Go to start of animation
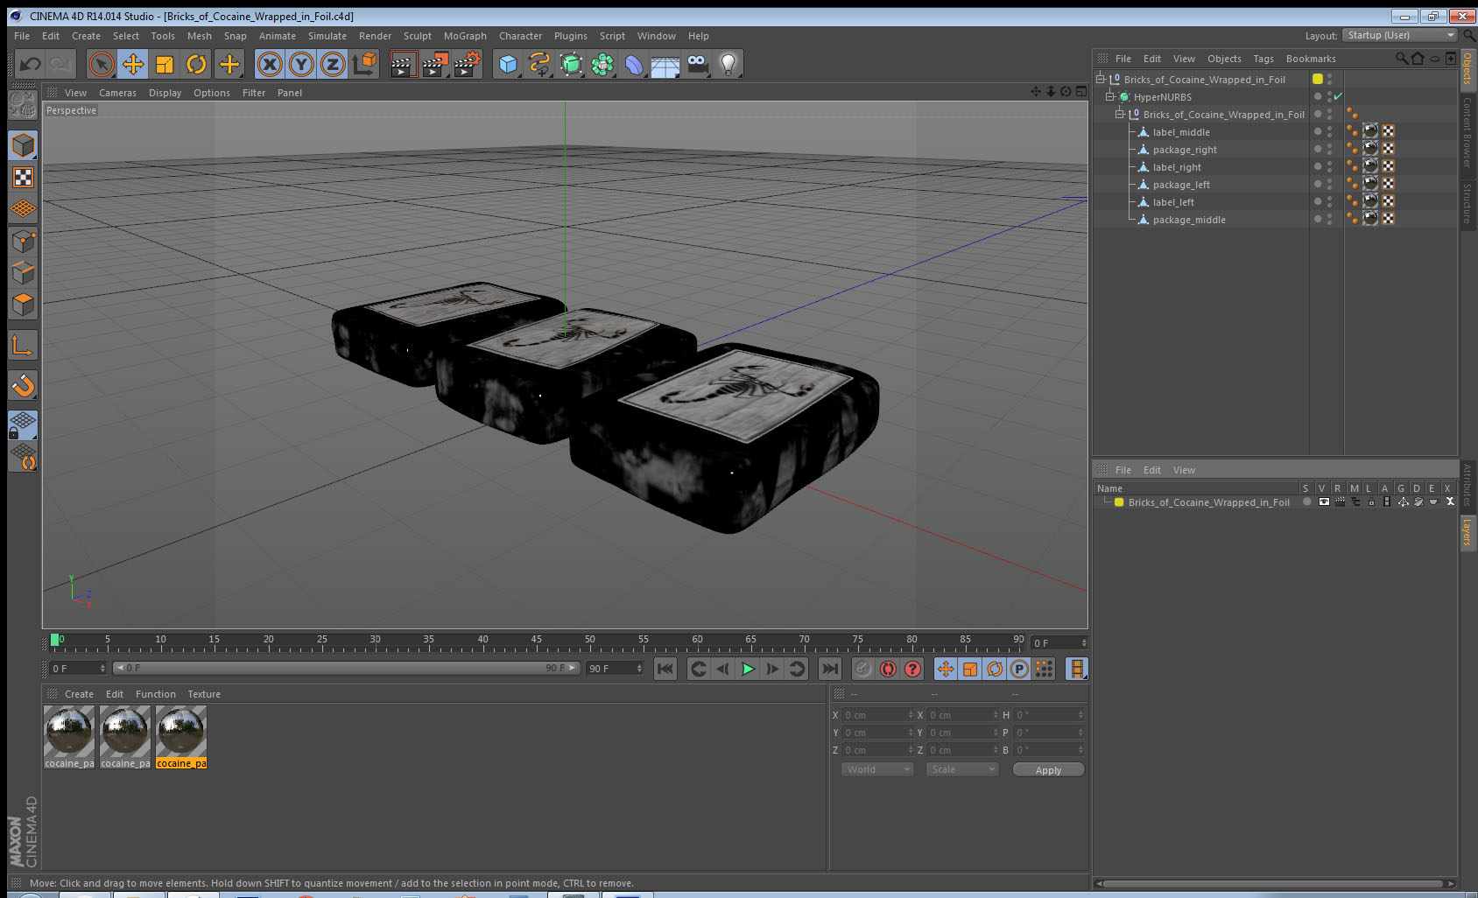 click(665, 670)
